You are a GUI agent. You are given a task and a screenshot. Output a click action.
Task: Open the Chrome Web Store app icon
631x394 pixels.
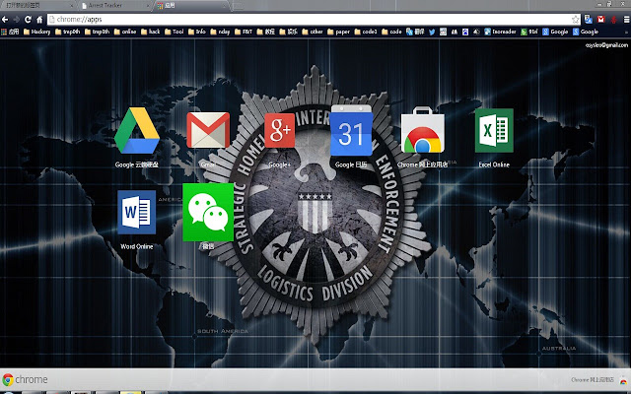tap(423, 130)
